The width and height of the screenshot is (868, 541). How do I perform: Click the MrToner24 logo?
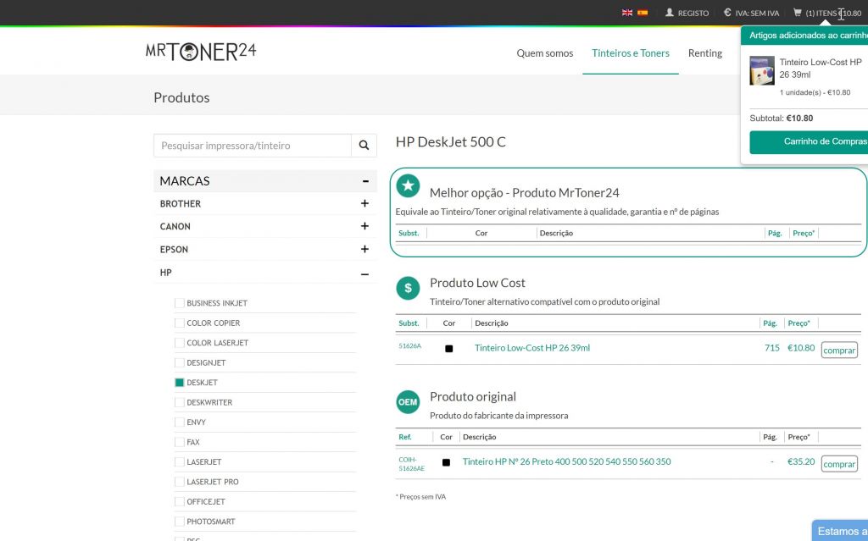click(x=201, y=52)
